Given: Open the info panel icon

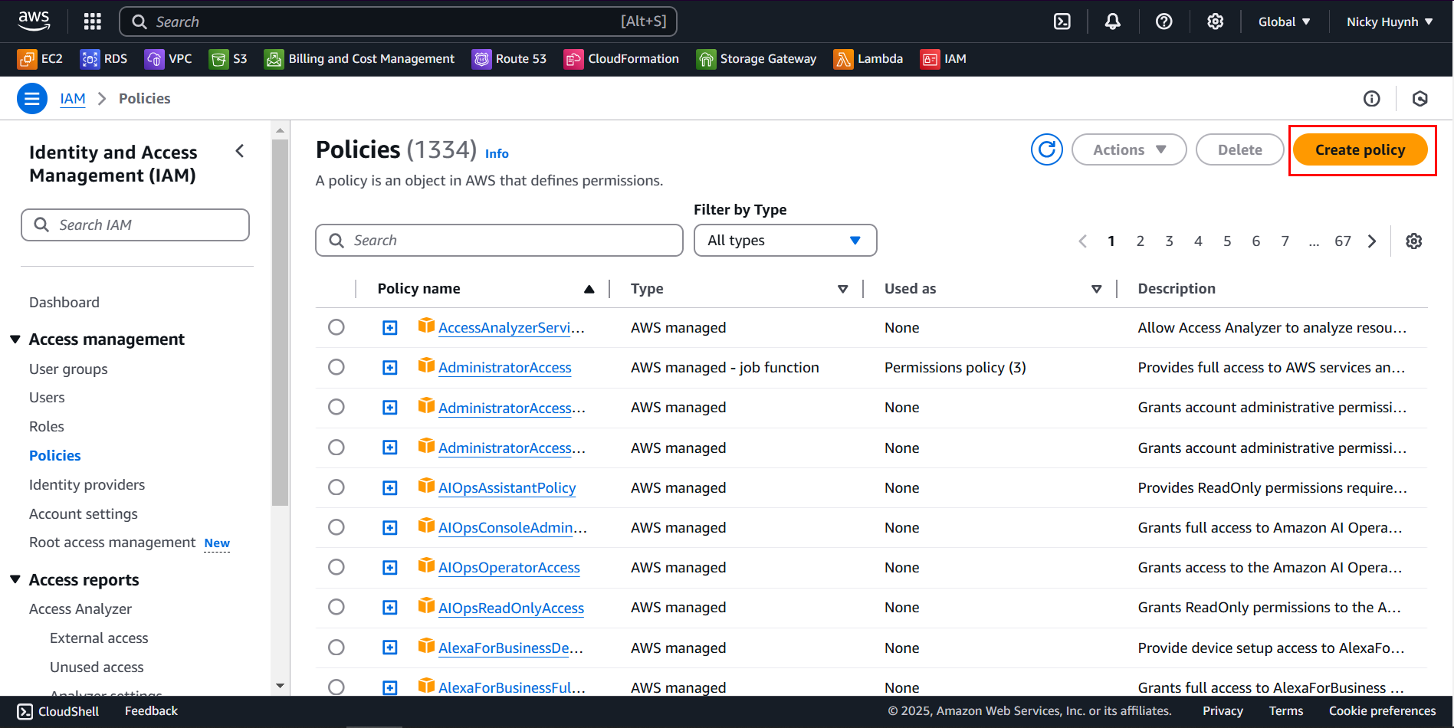Looking at the screenshot, I should (x=1372, y=98).
